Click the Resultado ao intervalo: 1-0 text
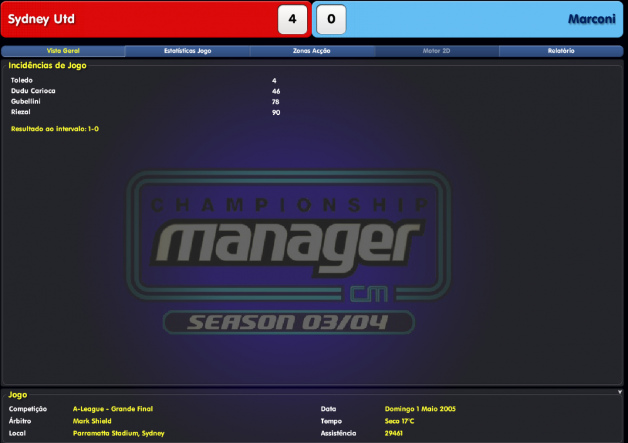Image resolution: width=628 pixels, height=443 pixels. pos(55,129)
